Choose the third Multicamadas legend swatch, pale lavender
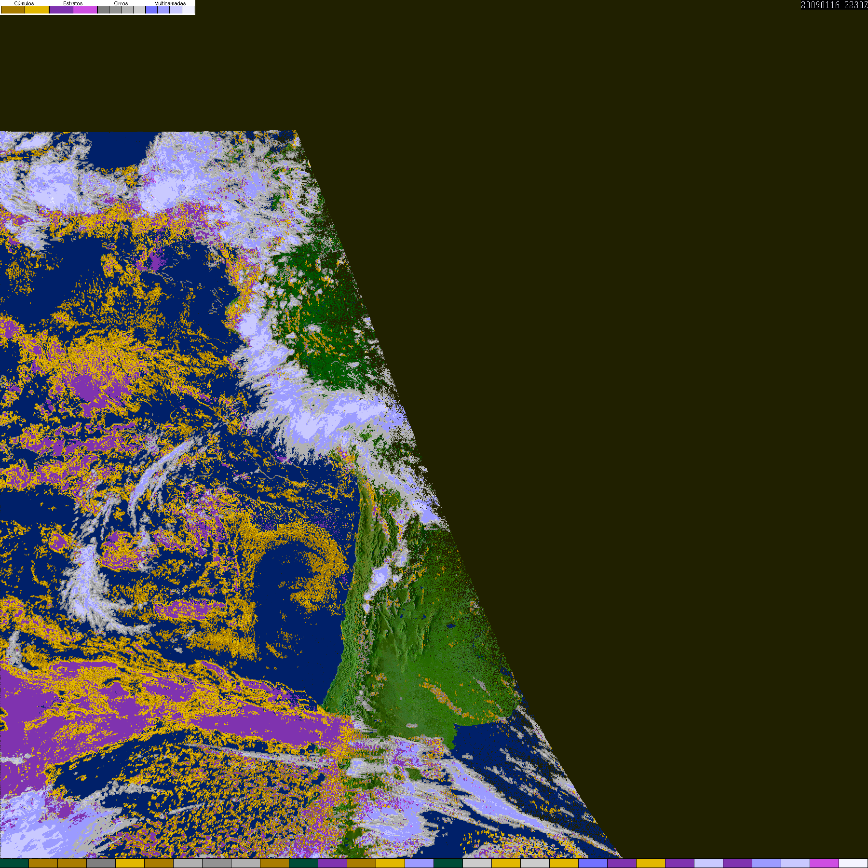Viewport: 868px width, 868px height. [176, 10]
